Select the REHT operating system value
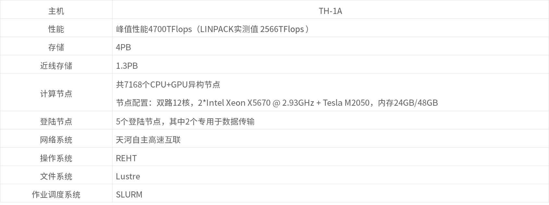 pyautogui.click(x=126, y=158)
